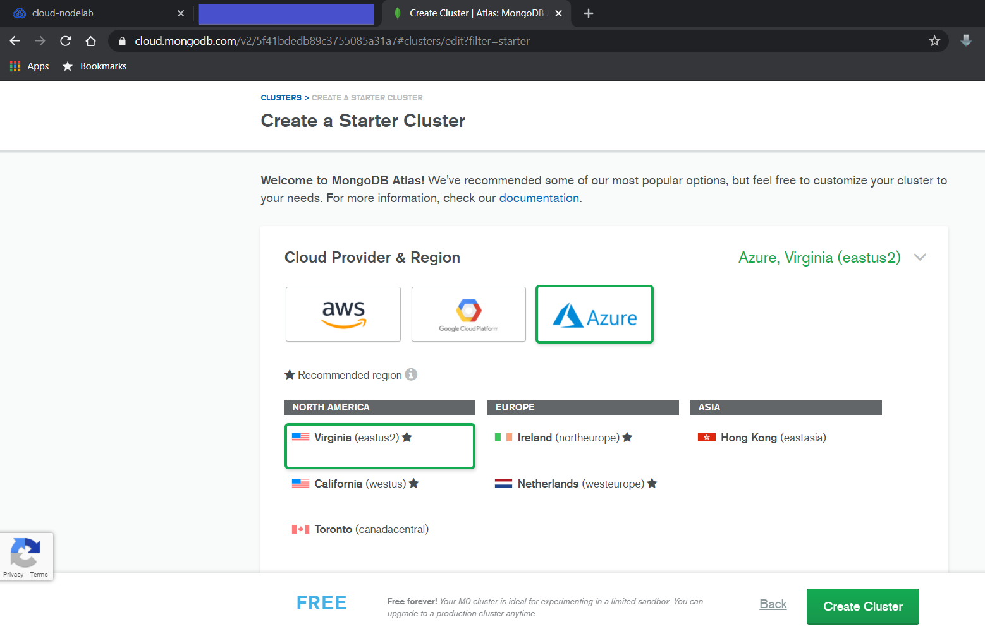
Task: Switch to the blue untitled tab
Action: coord(286,13)
